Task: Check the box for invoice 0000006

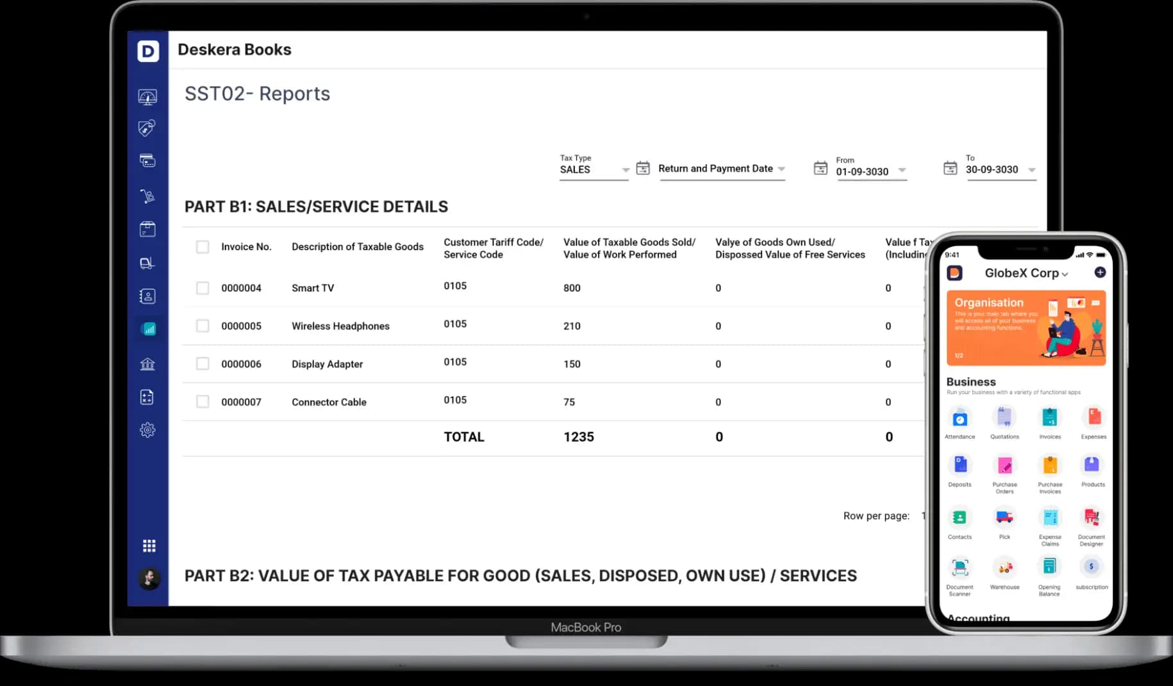Action: click(x=203, y=364)
